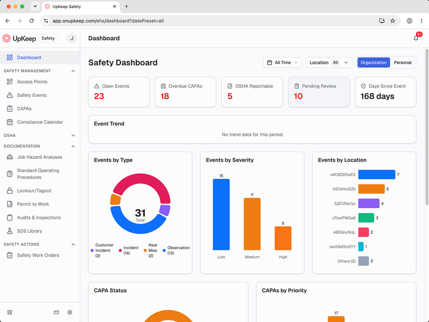
Task: Collapse the Safety Management section
Action: pos(73,71)
